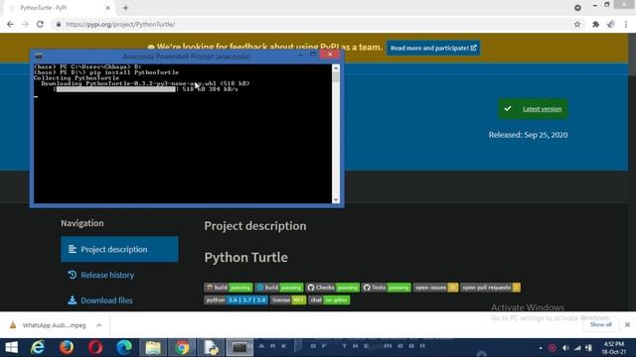Click Read more and participate button
This screenshot has width=636, height=357.
[x=433, y=48]
